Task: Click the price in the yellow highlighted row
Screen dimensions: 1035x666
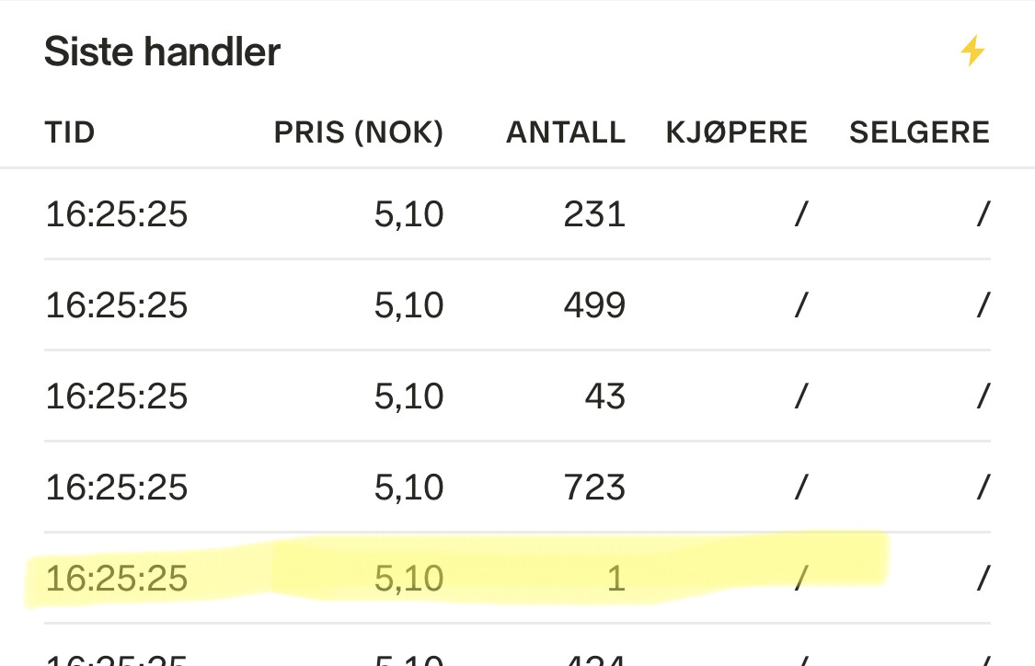Action: click(x=409, y=579)
